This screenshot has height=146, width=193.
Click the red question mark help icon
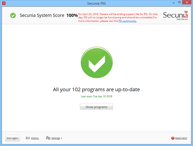click(x=173, y=138)
